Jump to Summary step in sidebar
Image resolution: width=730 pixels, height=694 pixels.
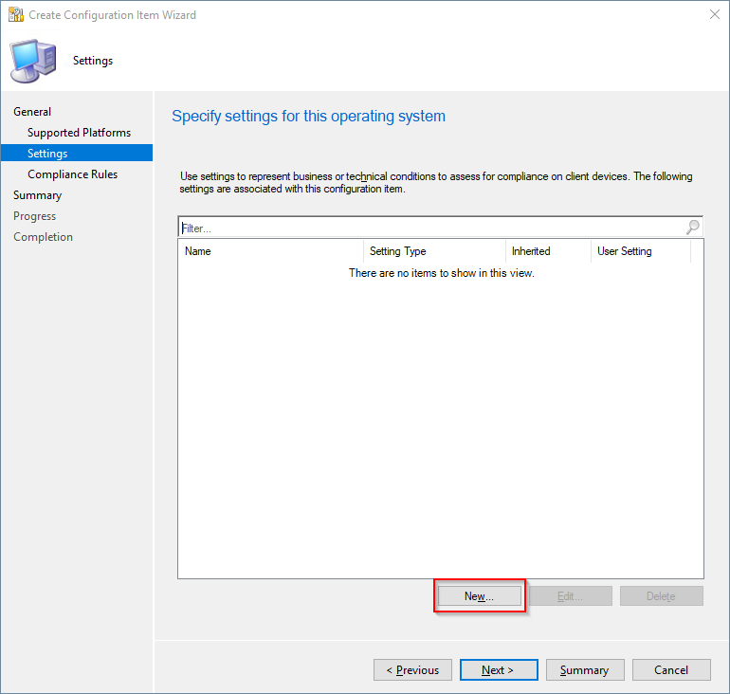pos(37,195)
